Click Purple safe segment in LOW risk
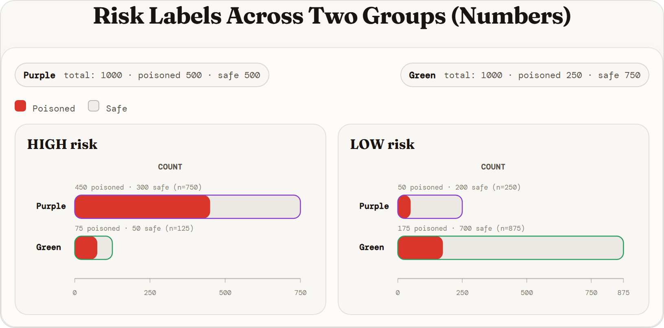The image size is (664, 328). click(x=436, y=207)
